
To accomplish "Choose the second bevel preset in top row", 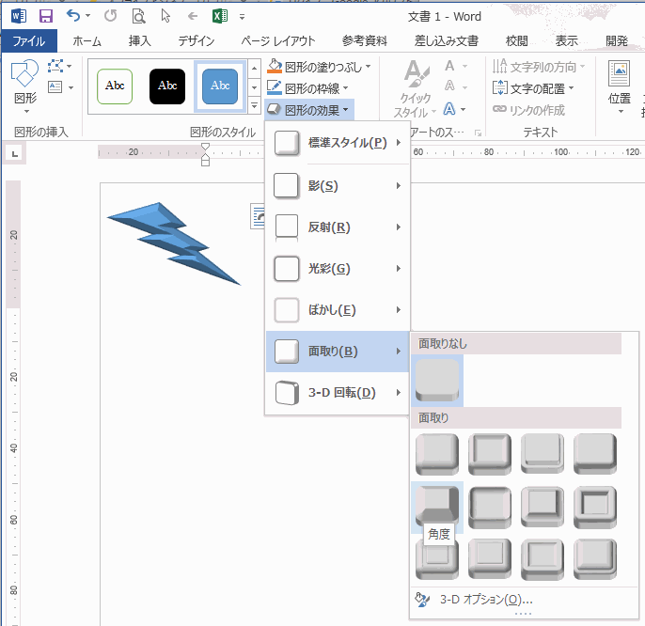I will [x=490, y=454].
